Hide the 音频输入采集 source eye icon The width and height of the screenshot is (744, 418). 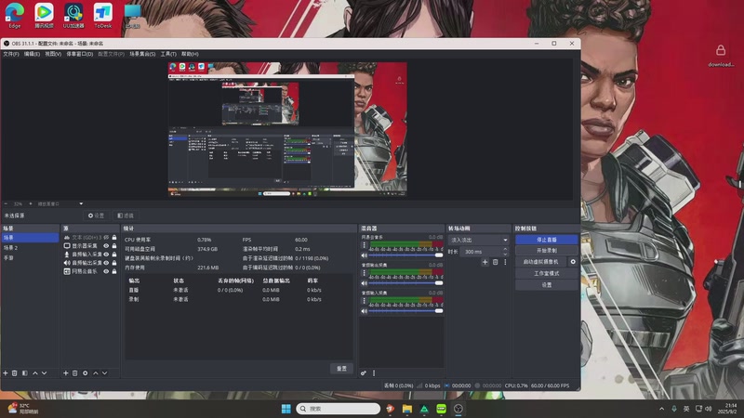coord(106,255)
